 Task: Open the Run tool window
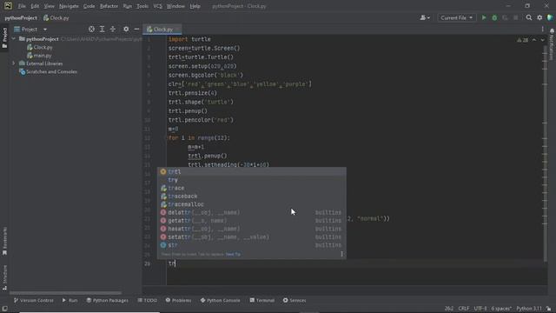[x=69, y=300]
